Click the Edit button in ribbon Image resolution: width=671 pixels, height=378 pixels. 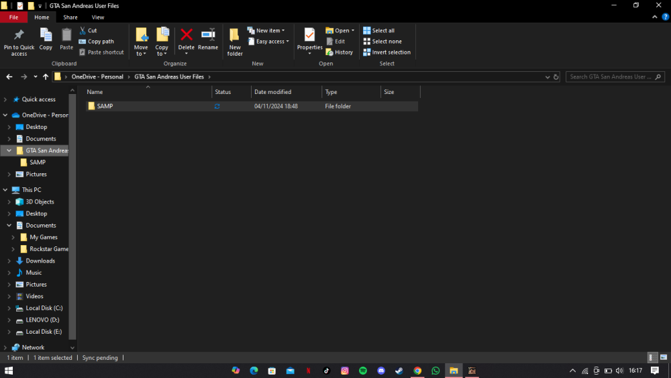pyautogui.click(x=336, y=42)
